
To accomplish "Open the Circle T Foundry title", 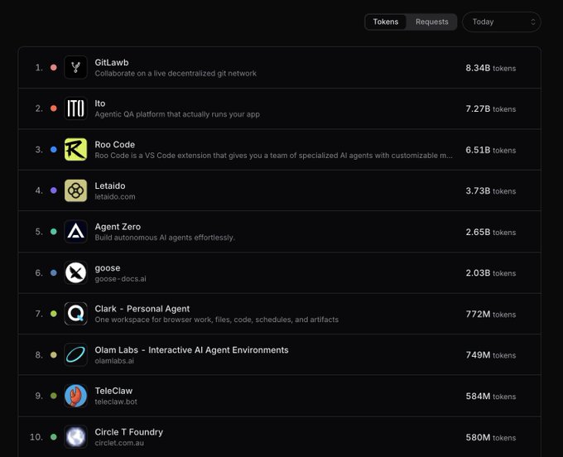I will [129, 432].
